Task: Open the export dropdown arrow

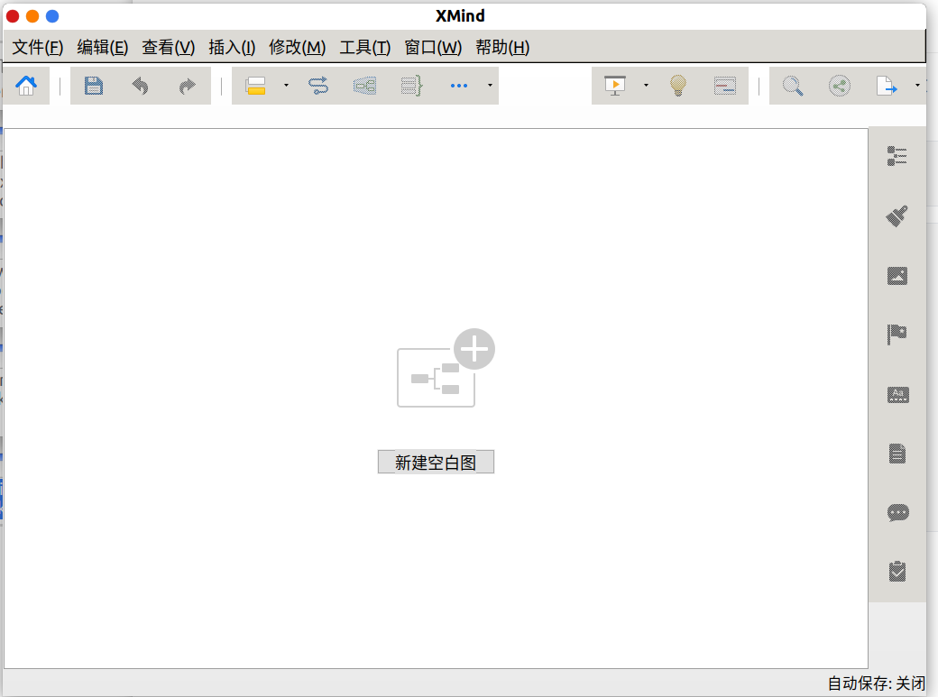Action: (x=917, y=86)
